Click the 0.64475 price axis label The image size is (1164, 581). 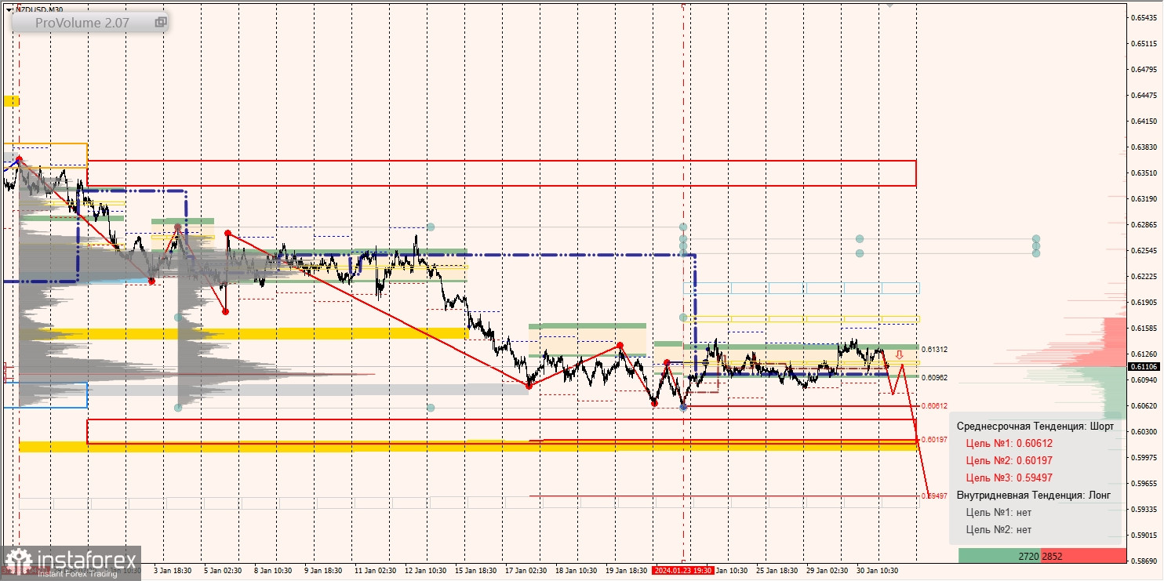coord(1144,95)
